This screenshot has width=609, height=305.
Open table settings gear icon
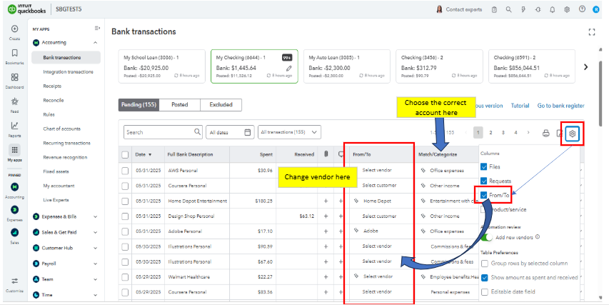[x=572, y=134]
